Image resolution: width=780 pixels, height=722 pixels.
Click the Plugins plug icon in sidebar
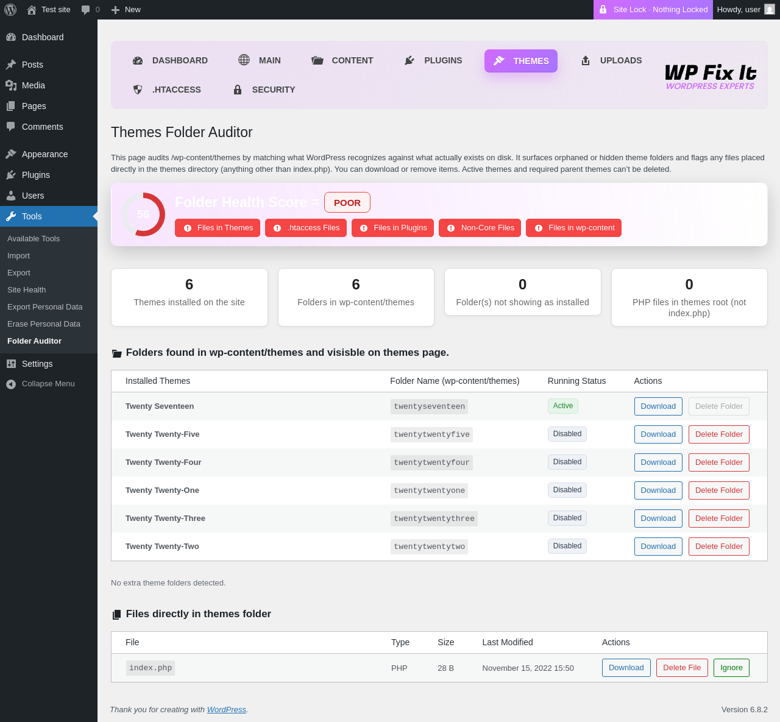tap(11, 175)
